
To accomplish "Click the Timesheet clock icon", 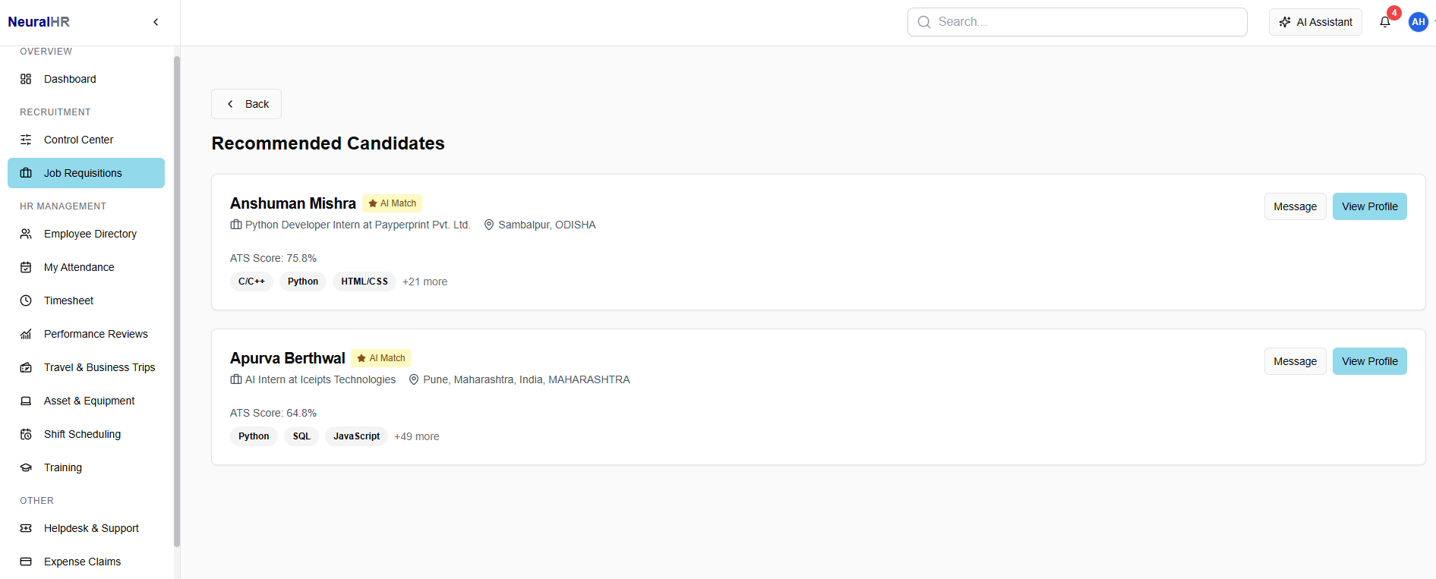I will pyautogui.click(x=26, y=301).
